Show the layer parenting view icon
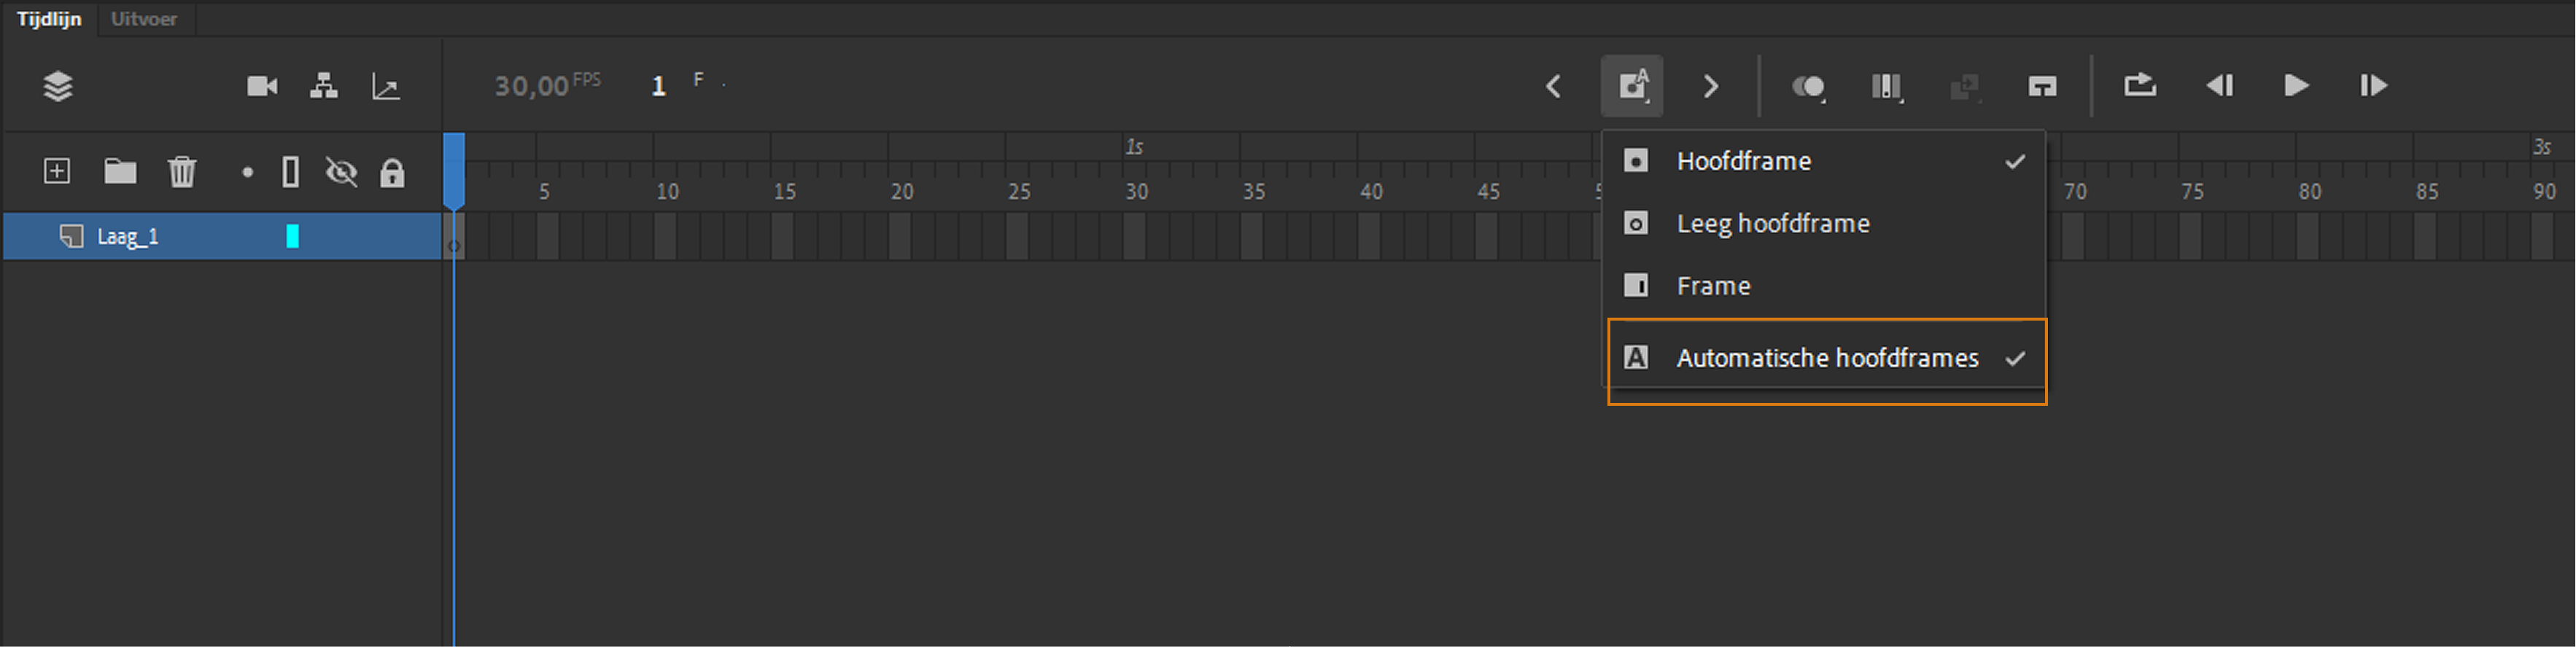 [323, 87]
